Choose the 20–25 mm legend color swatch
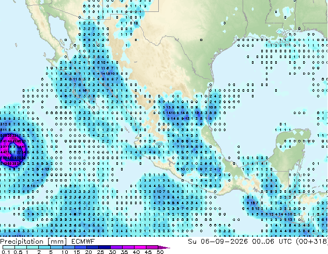Screen dimensions: 328x254 tap(92, 247)
